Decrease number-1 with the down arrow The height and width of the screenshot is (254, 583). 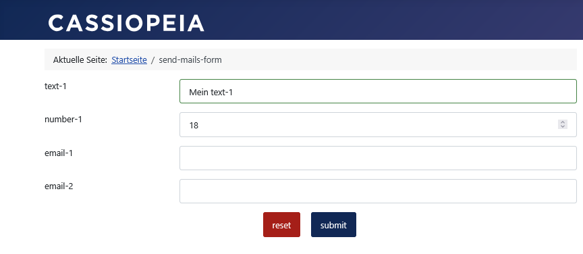563,126
